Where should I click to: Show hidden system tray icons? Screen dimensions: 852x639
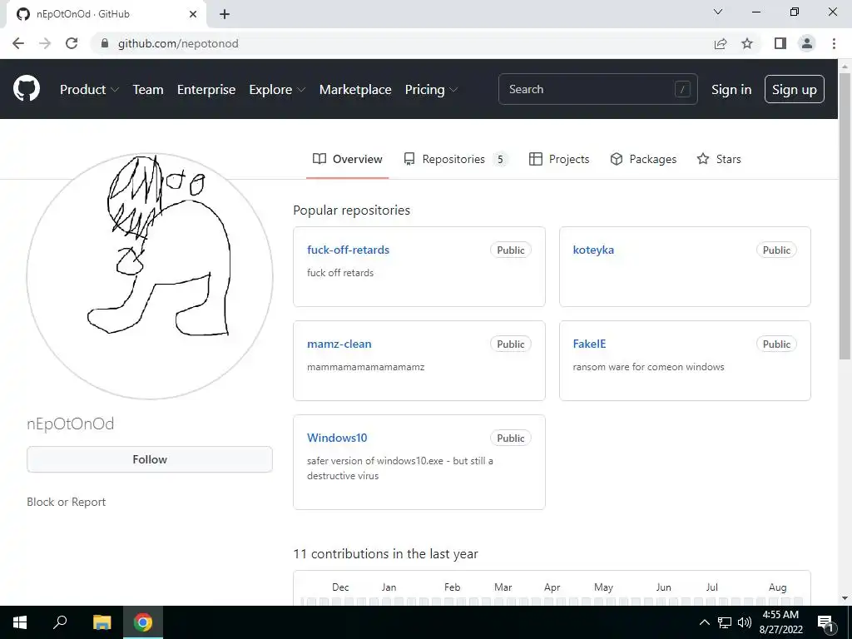coord(704,622)
